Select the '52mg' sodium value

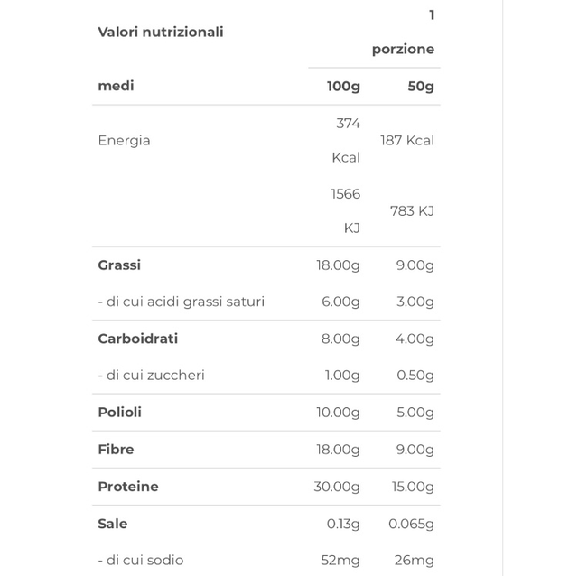point(340,561)
